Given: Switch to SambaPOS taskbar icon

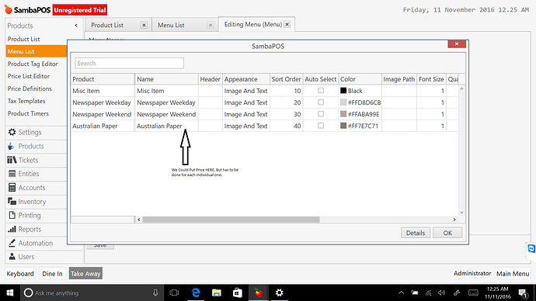Looking at the screenshot, I should [x=259, y=292].
